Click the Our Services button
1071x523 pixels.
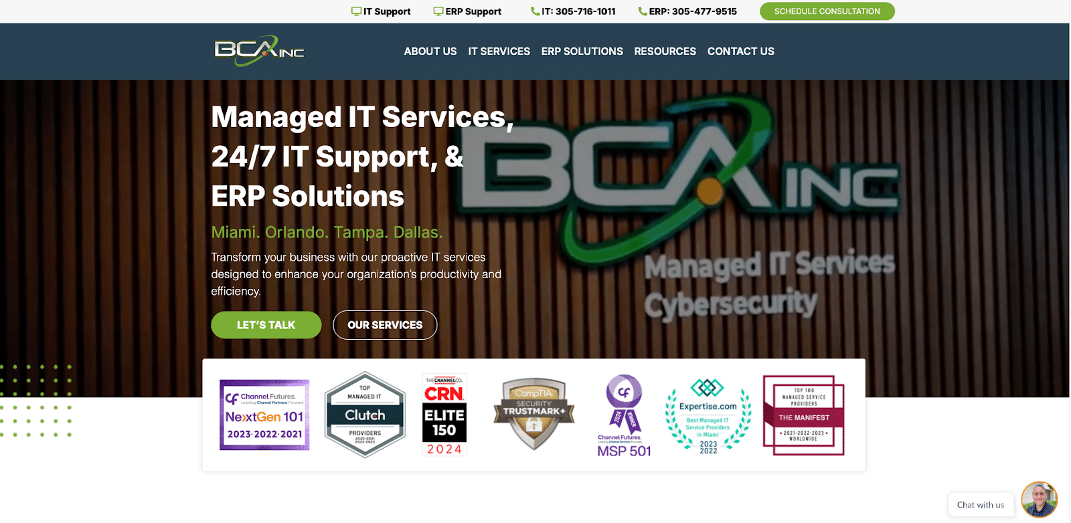(x=385, y=325)
